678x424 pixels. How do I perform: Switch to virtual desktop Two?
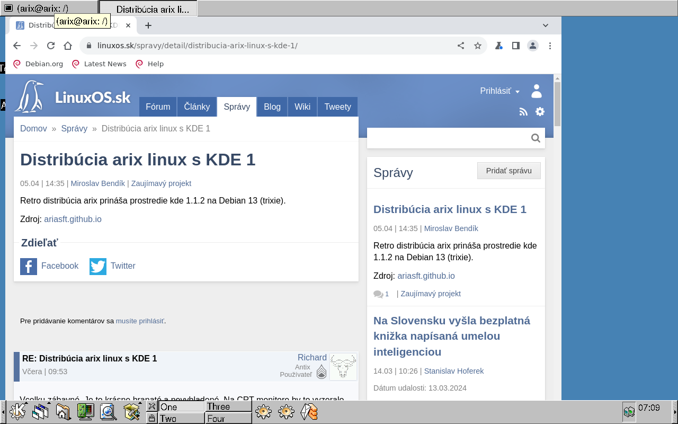click(x=182, y=418)
